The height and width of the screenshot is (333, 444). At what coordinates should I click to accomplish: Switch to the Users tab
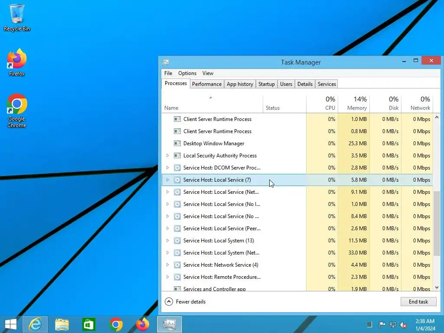[286, 84]
